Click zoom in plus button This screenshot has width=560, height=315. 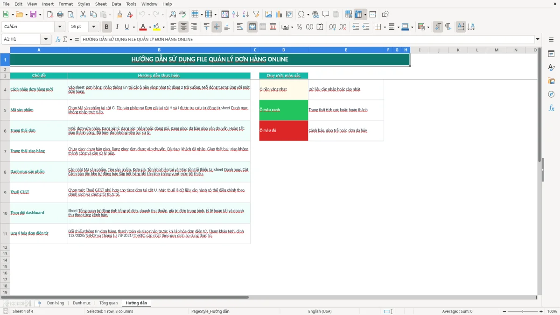coord(541,311)
